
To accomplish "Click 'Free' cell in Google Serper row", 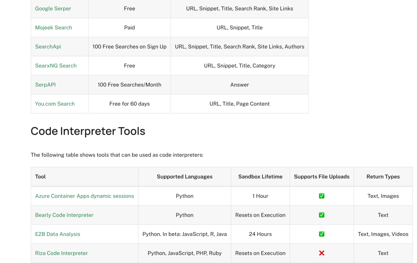I will pos(129,8).
